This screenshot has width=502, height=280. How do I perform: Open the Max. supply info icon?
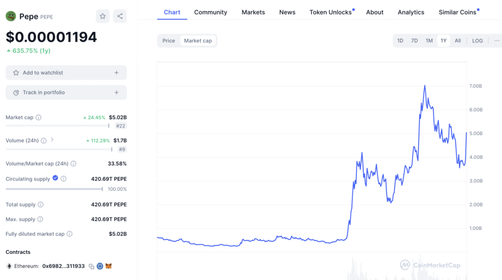coord(40,219)
